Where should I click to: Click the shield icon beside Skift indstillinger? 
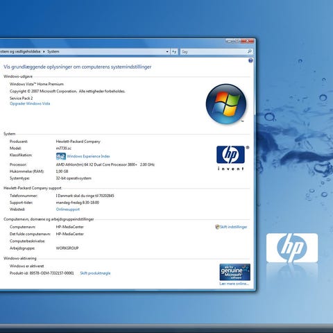point(217,227)
